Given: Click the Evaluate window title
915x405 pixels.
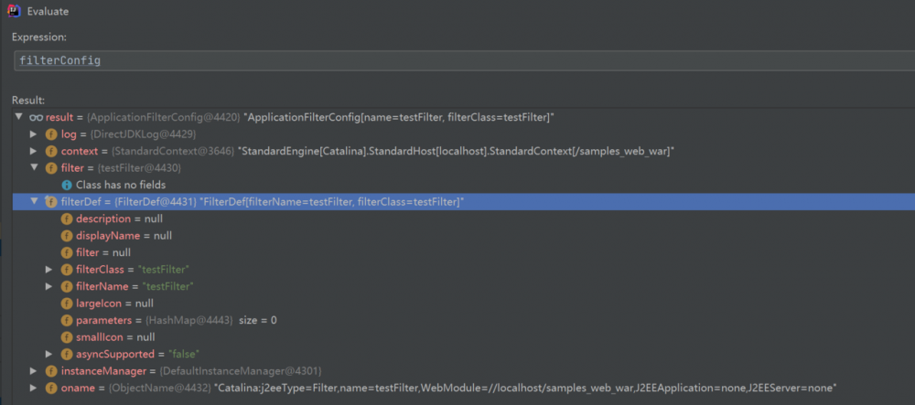Looking at the screenshot, I should [x=48, y=11].
